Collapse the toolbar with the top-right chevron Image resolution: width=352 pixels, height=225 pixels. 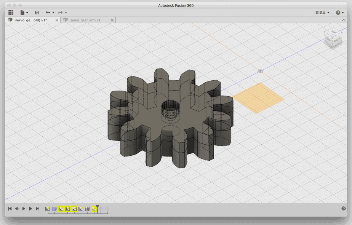pos(344,20)
